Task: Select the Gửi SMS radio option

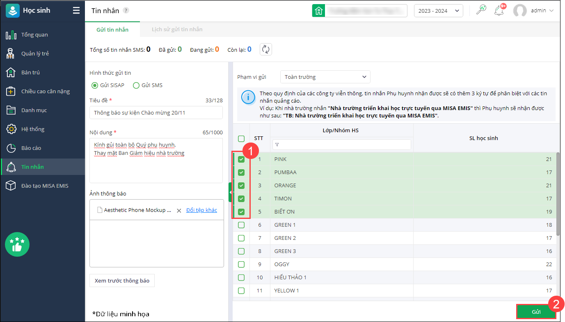Action: 136,85
